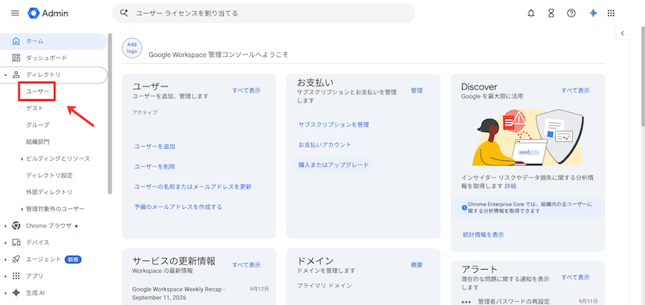The image size is (645, 305).
Task: Click 予備のメールアドレスを作成する link
Action: point(178,207)
